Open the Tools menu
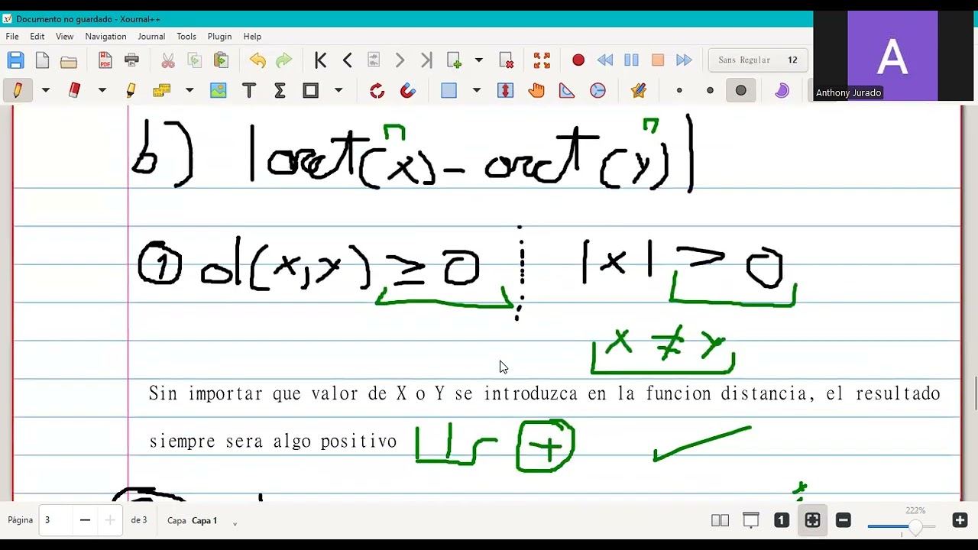This screenshot has height=550, width=978. tap(186, 36)
